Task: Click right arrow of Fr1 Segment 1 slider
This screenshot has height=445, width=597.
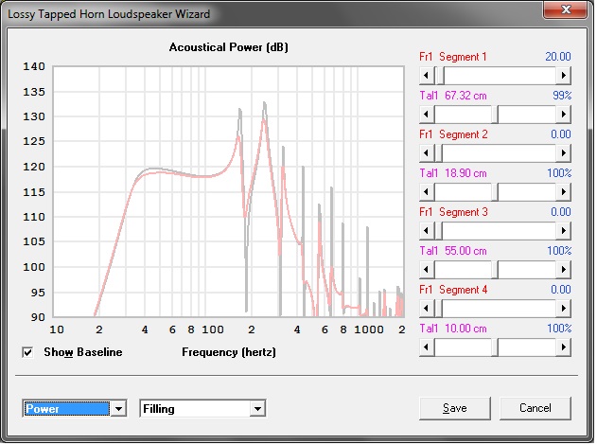Action: pyautogui.click(x=564, y=76)
